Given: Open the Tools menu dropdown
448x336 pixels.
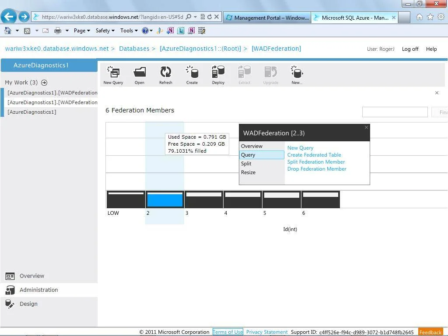Looking at the screenshot, I should point(129,31).
